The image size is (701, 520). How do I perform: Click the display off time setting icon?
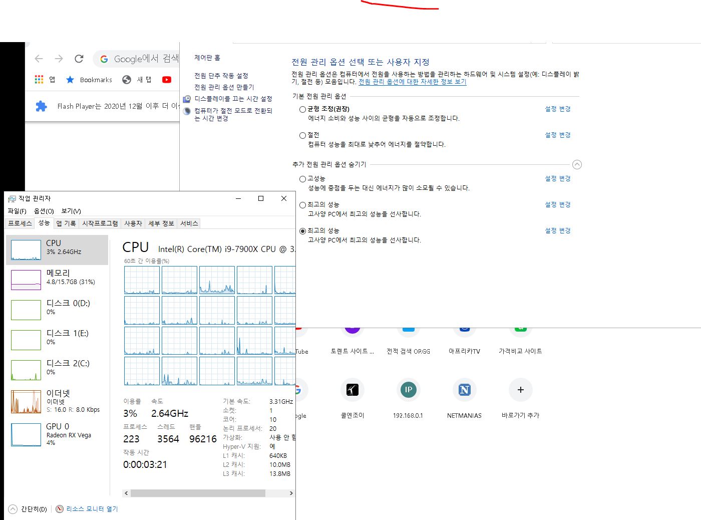pyautogui.click(x=187, y=99)
